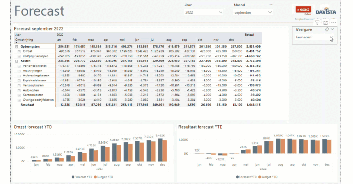This screenshot has height=184, width=353.
Task: Select the Resultaat row label
Action: (27, 105)
